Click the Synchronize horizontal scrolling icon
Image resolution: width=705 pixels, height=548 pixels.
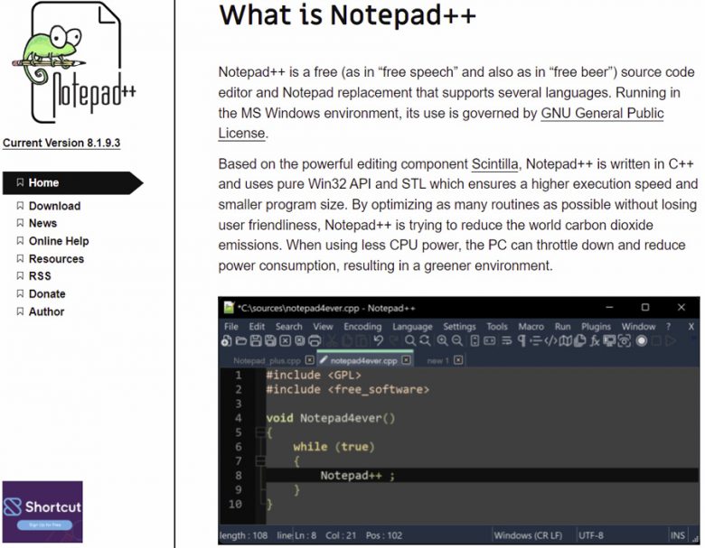(490, 340)
